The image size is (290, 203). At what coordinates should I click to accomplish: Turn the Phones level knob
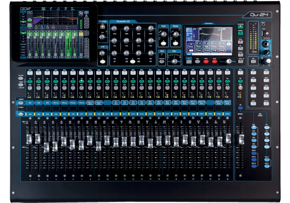pos(266,53)
